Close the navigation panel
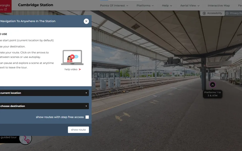Viewport: 242px width, 151px height. pos(86,21)
